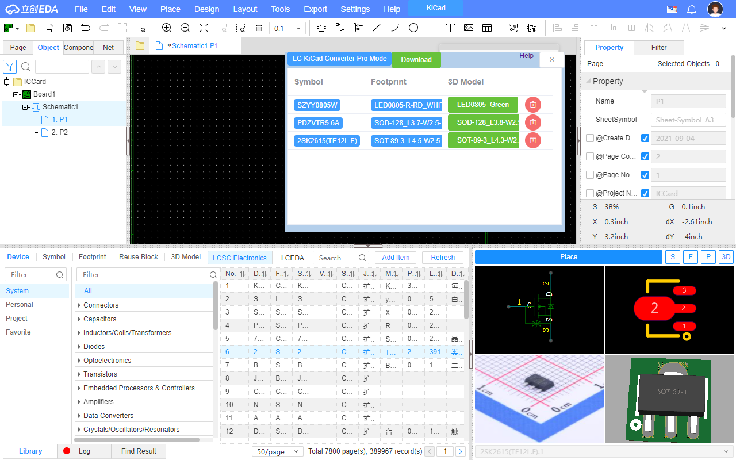This screenshot has width=736, height=460.
Task: Click the green Download button
Action: (x=416, y=60)
